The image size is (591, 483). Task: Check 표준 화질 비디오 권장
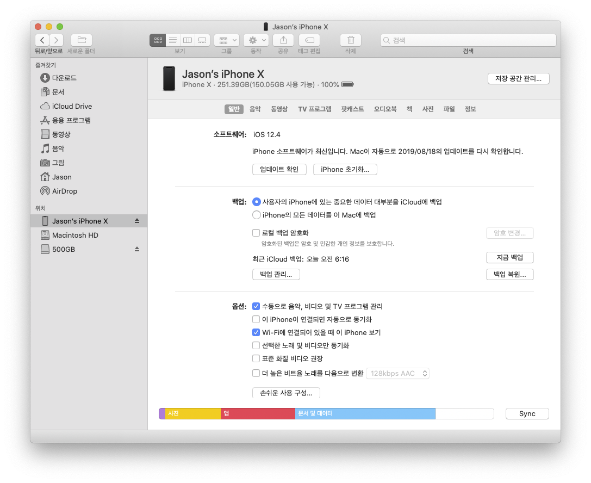(256, 358)
